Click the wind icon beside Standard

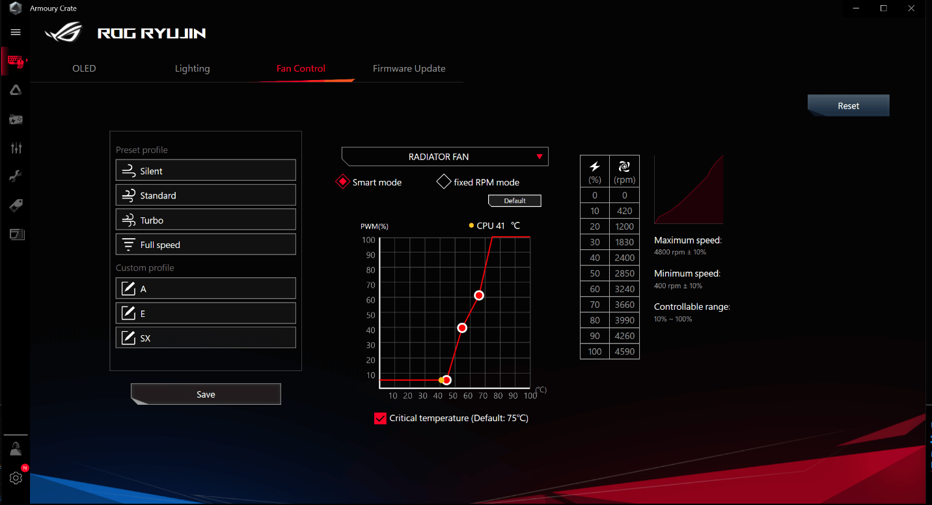(x=128, y=195)
